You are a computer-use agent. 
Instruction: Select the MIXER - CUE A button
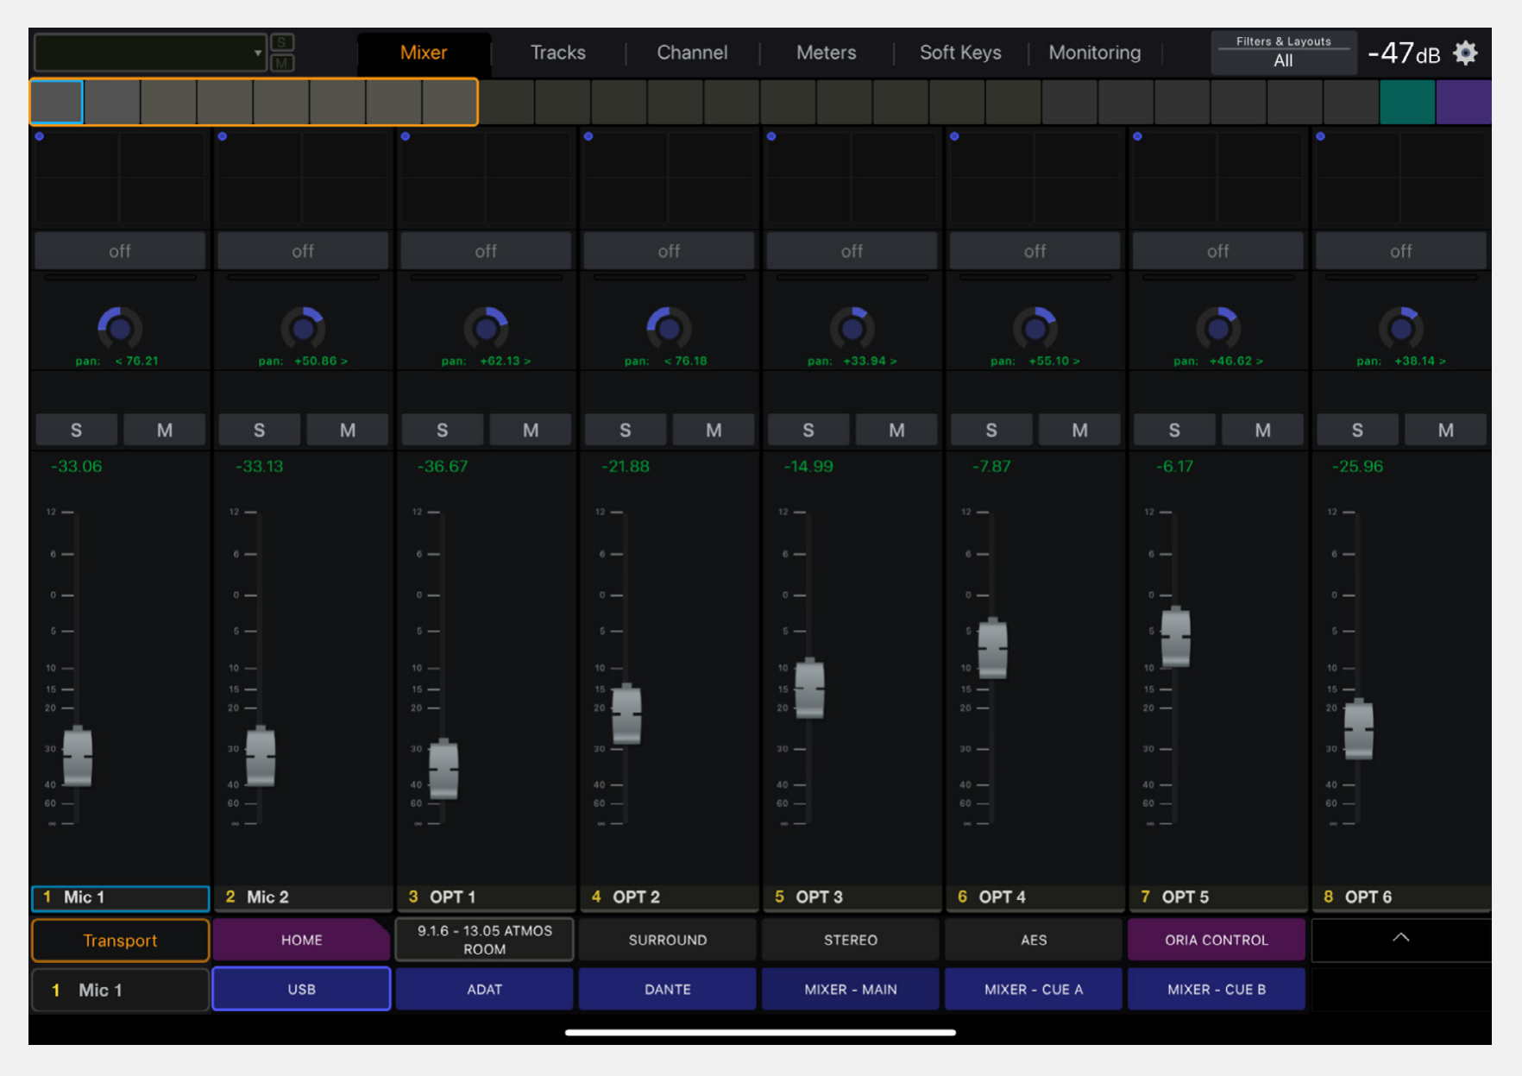pyautogui.click(x=1033, y=989)
